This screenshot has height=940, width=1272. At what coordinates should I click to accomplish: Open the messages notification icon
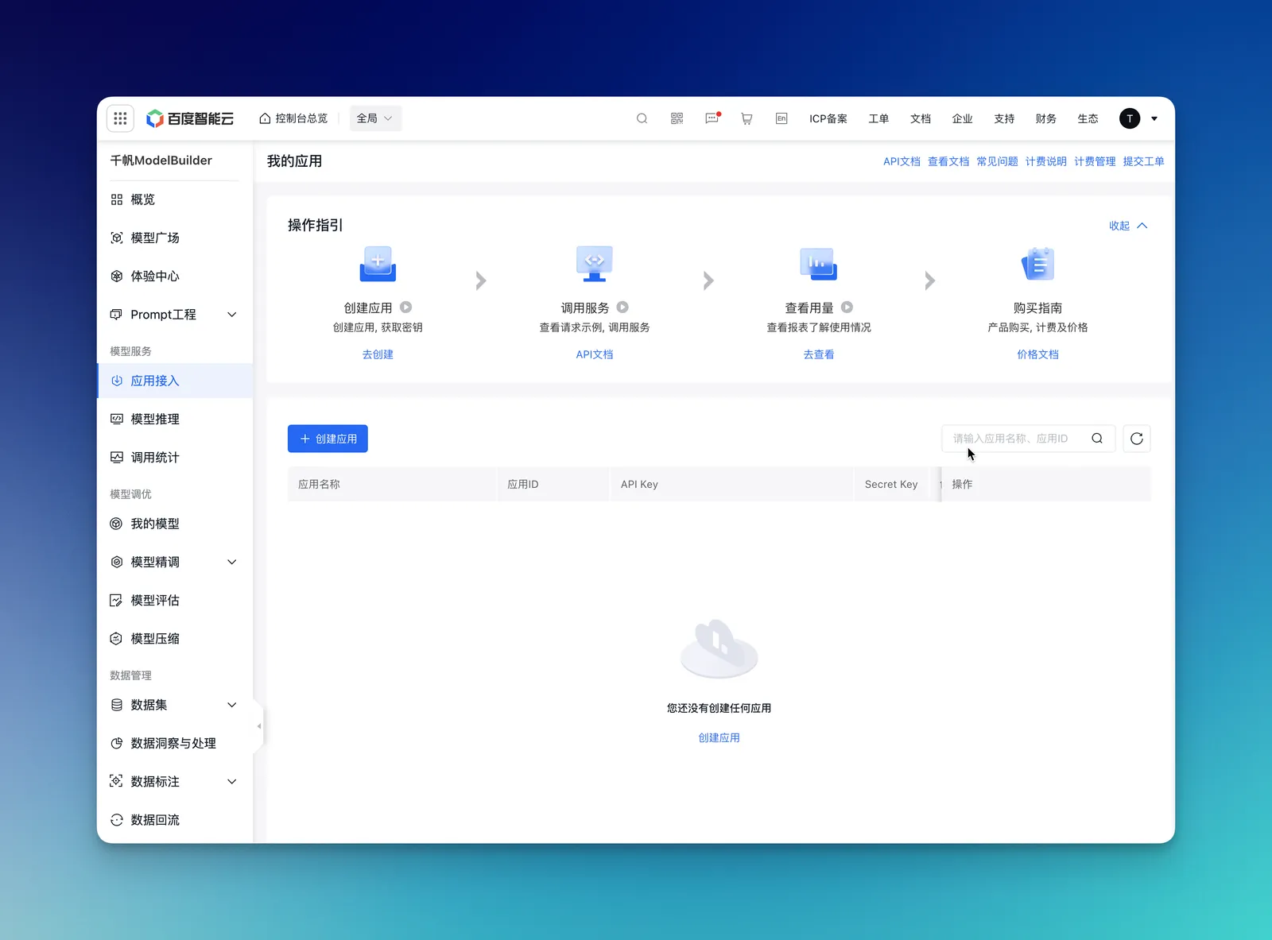tap(712, 118)
